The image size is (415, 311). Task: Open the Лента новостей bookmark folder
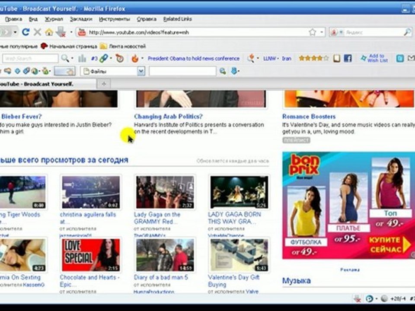[x=123, y=46]
